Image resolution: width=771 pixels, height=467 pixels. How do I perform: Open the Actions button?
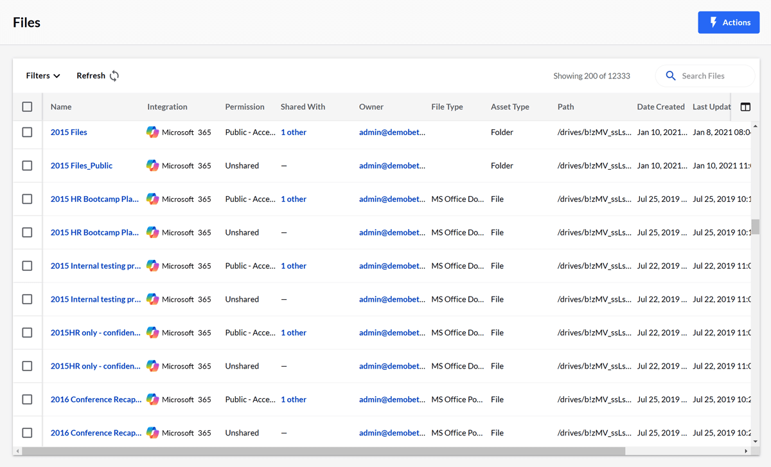coord(729,23)
